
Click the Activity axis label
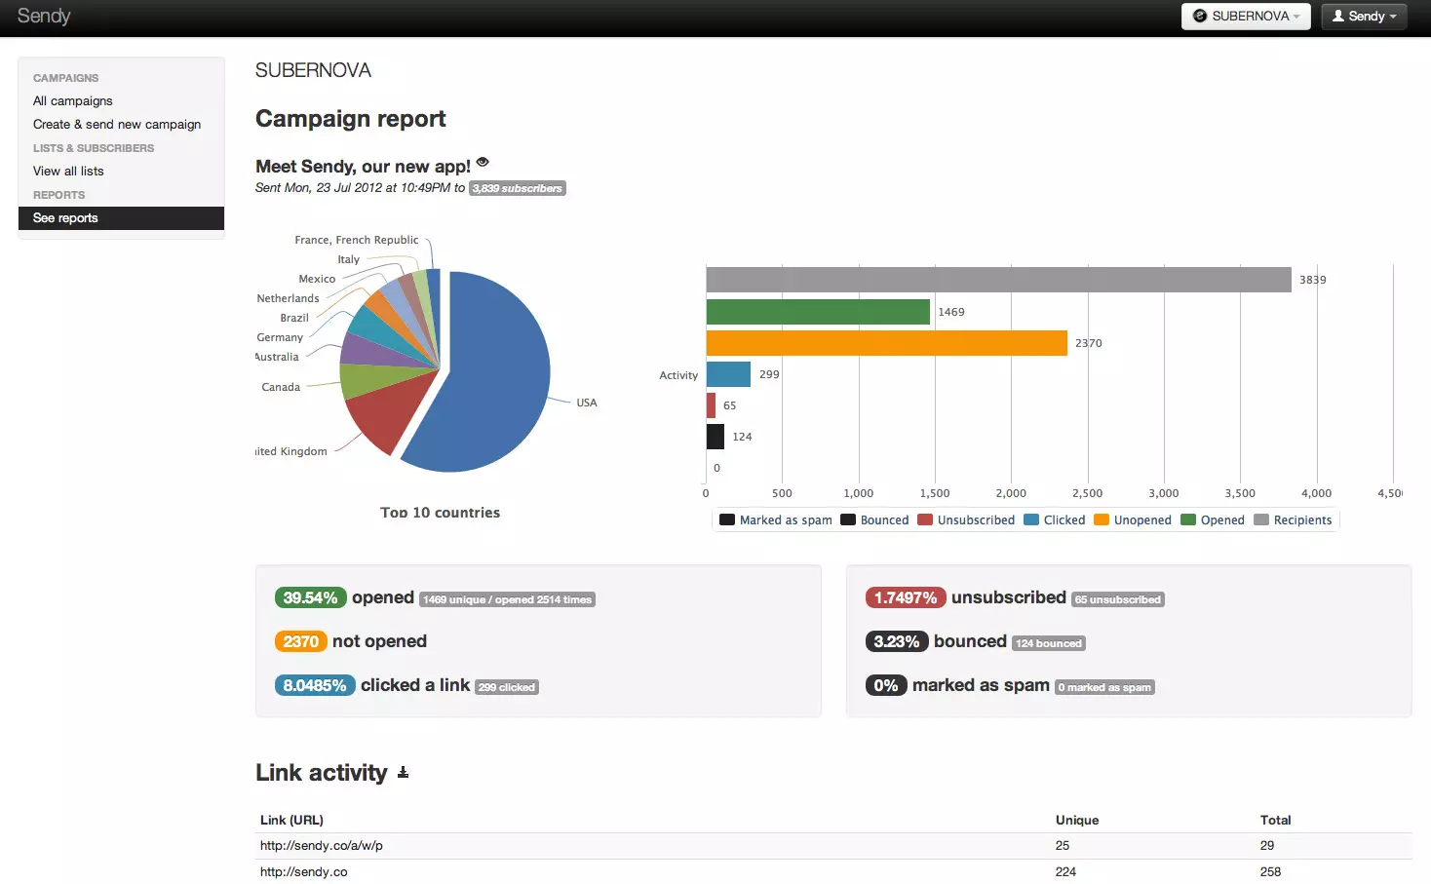click(x=678, y=375)
